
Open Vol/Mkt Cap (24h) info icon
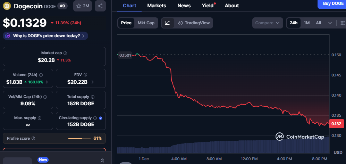pos(45,97)
